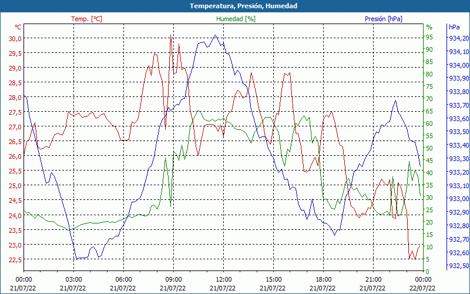
Task: Click the 27,5 temperature axis value
Action: 16,112
